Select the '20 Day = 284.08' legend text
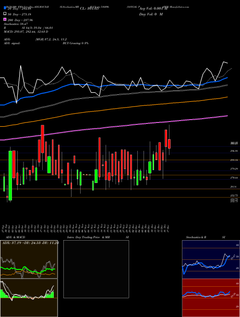Screen dimensions: 240x317 coord(20,9)
